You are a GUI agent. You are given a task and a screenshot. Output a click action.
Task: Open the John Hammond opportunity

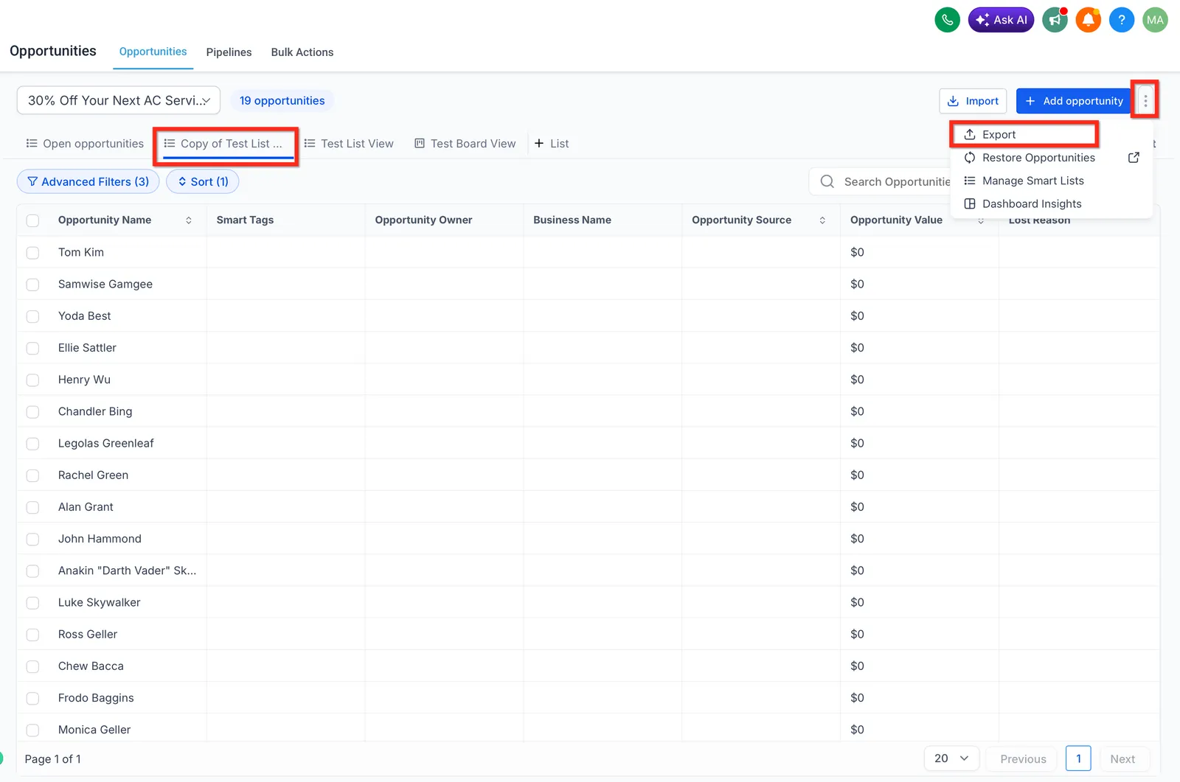[x=100, y=539]
